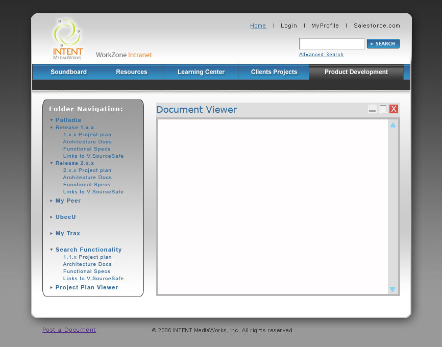Open the 1.x.x Project plan document
442x347 pixels.
[x=87, y=135]
